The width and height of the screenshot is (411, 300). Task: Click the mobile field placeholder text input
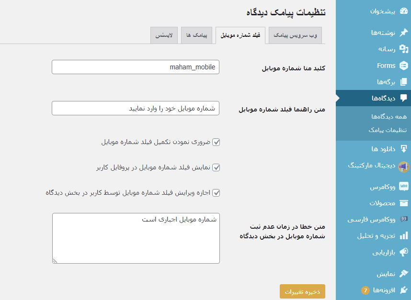click(x=136, y=108)
